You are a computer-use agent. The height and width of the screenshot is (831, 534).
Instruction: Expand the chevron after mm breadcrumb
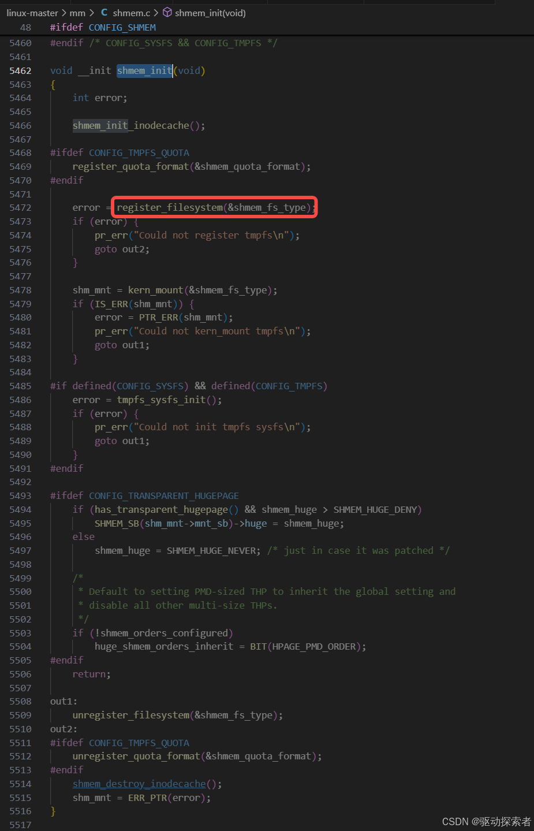click(91, 13)
